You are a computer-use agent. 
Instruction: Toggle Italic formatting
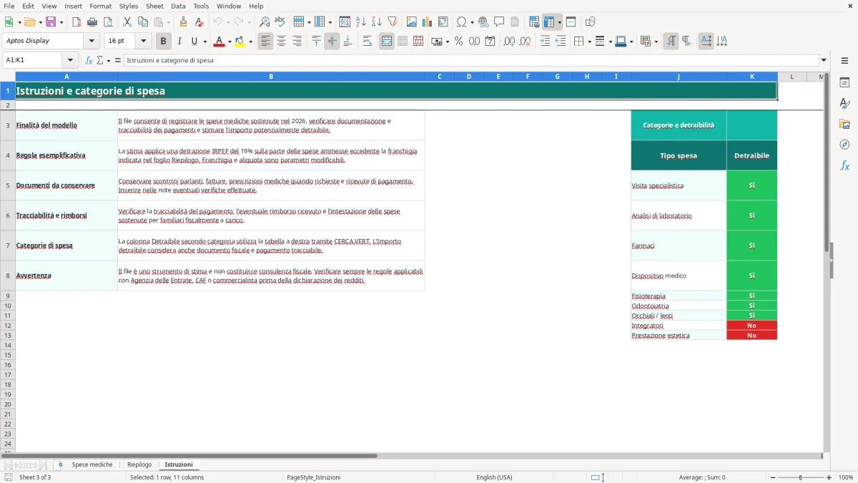(179, 42)
